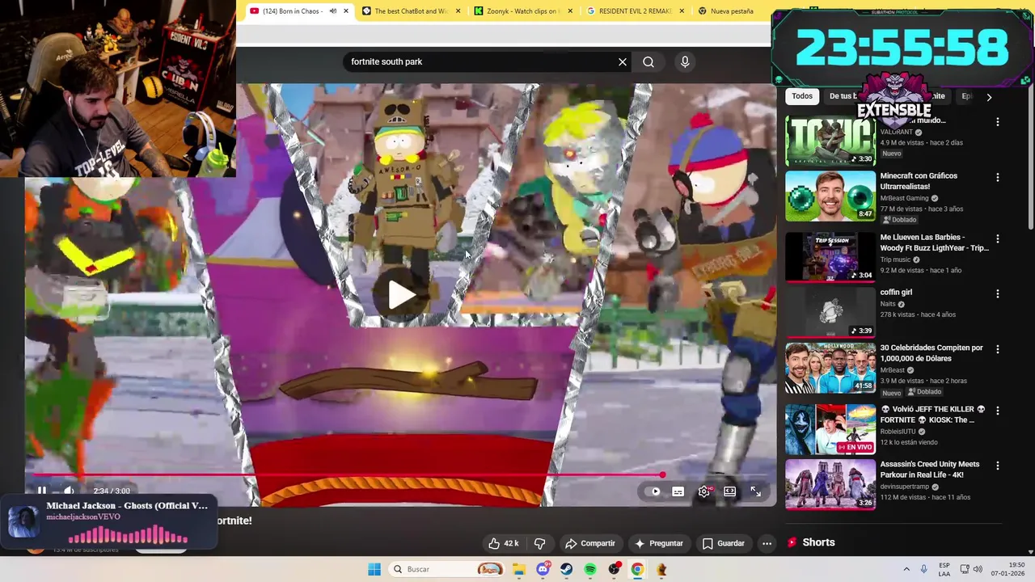The height and width of the screenshot is (582, 1035).
Task: Save the video with Guardar button
Action: [724, 543]
